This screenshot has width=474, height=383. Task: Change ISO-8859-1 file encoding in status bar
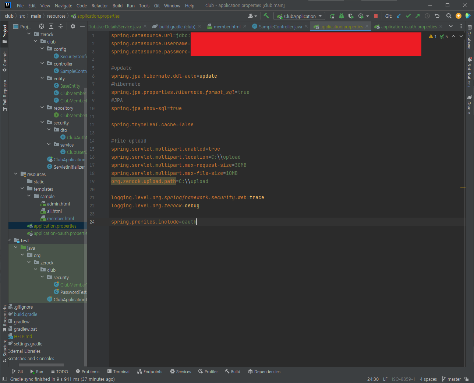point(403,379)
